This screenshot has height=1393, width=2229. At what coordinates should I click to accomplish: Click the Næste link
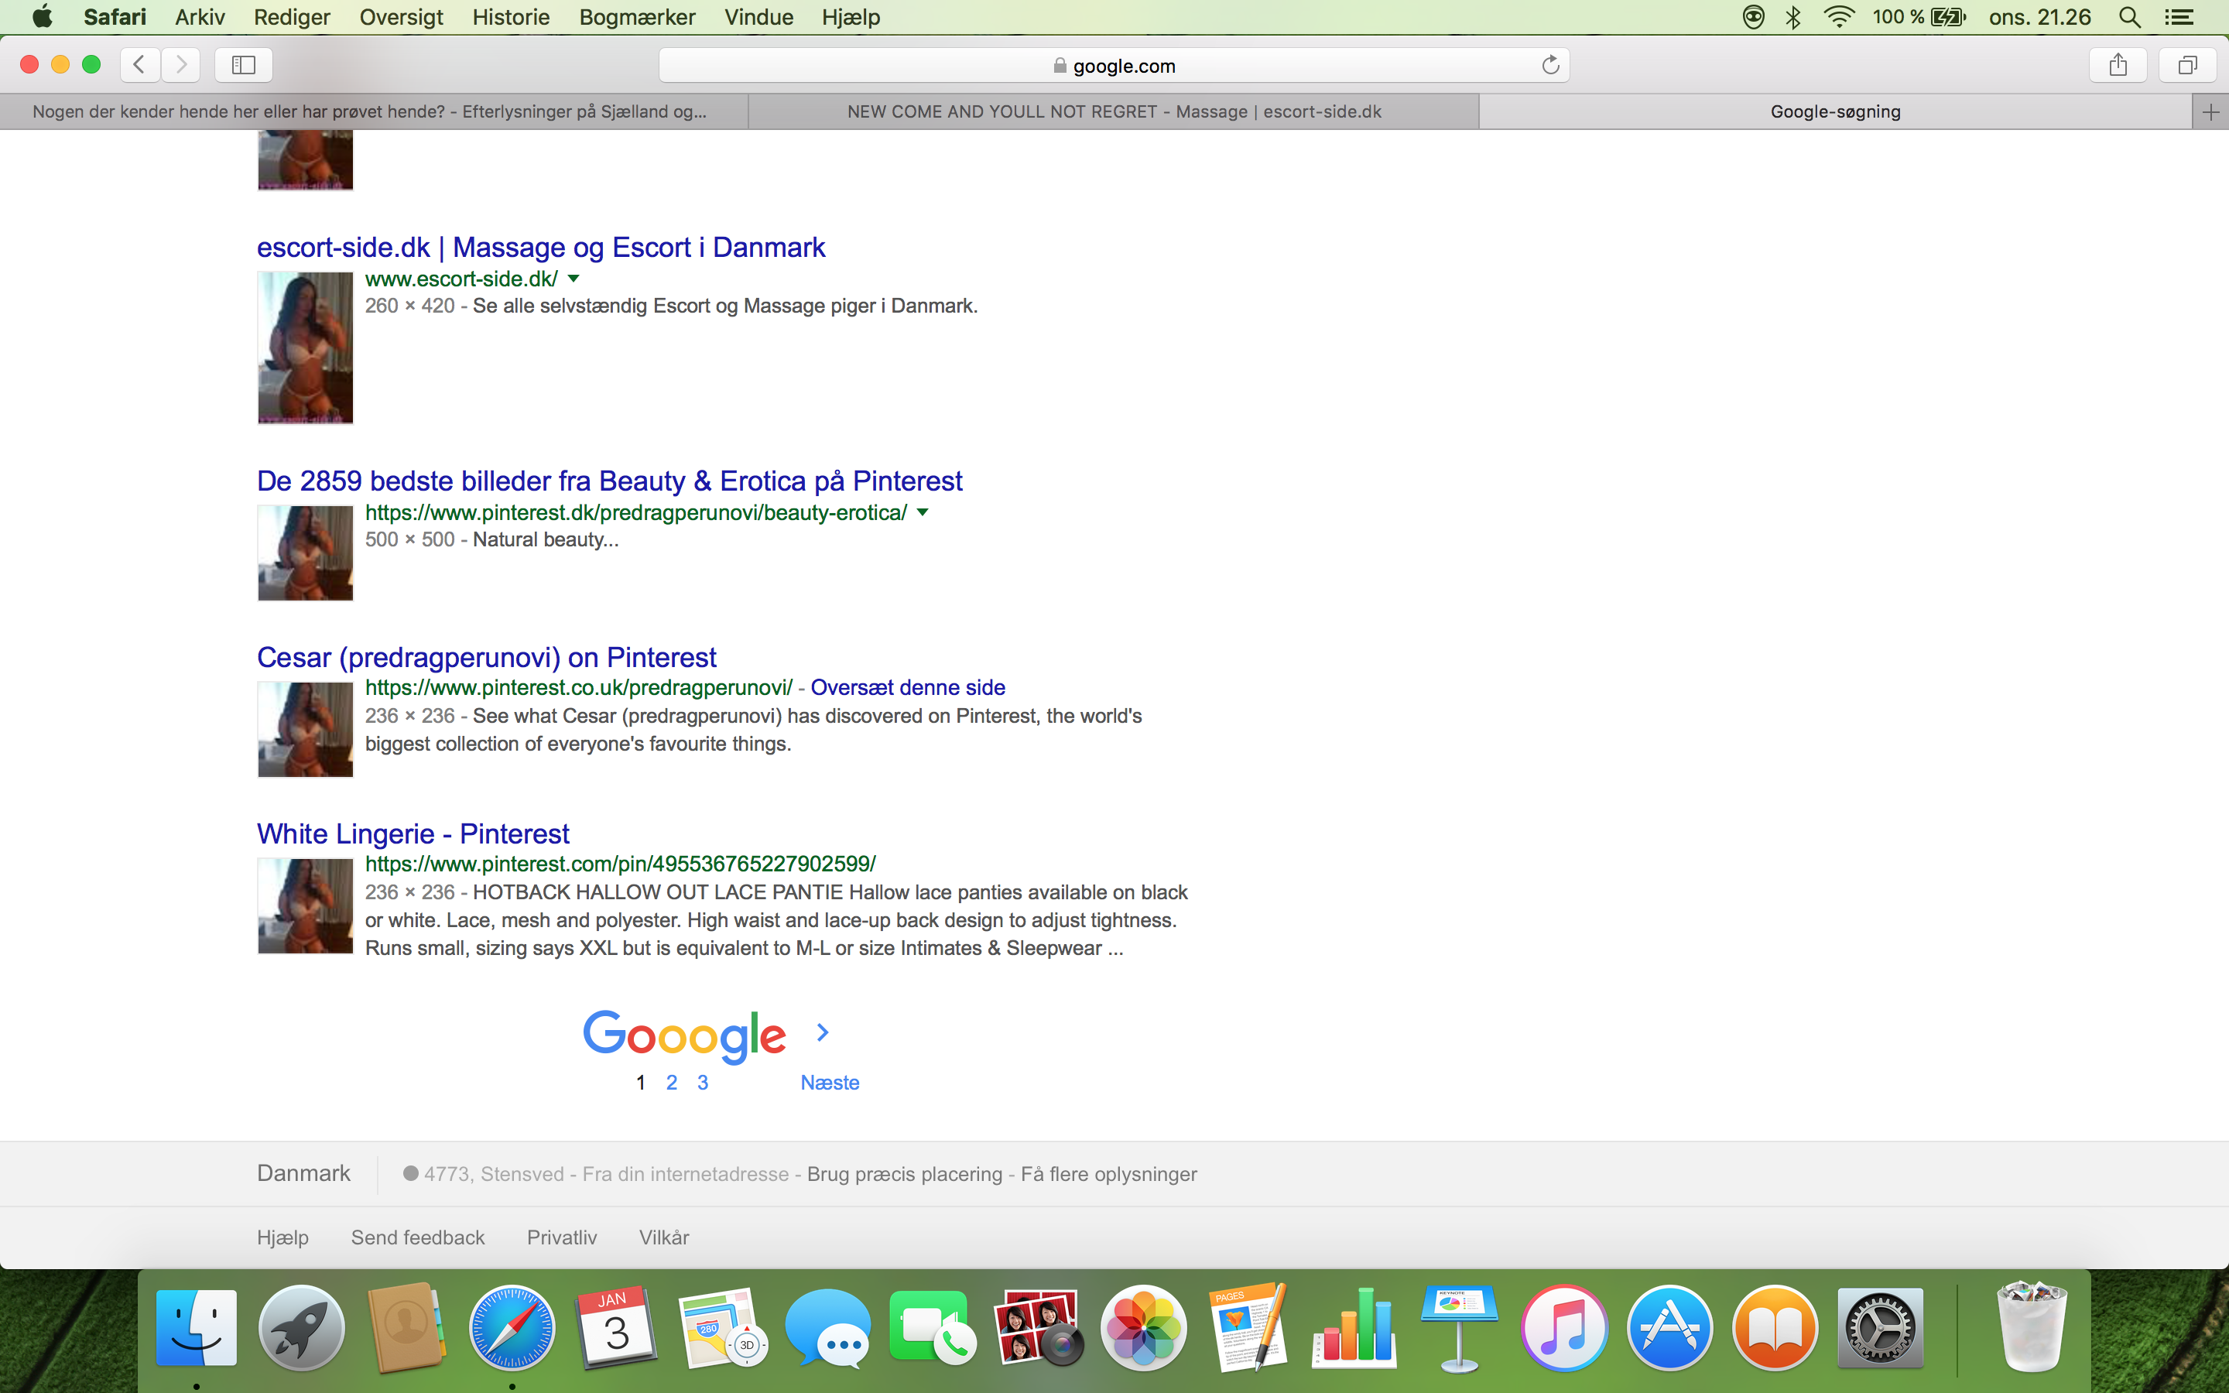(829, 1083)
